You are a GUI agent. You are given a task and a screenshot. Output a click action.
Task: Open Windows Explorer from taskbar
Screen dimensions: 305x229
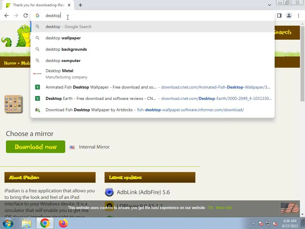[27, 223]
